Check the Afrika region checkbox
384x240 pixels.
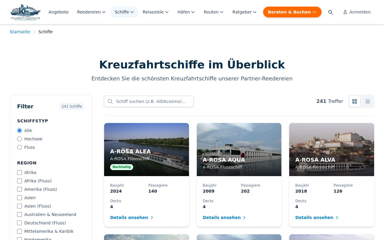pyautogui.click(x=19, y=172)
